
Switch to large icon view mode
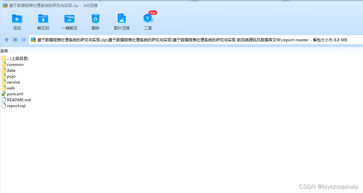point(15,40)
